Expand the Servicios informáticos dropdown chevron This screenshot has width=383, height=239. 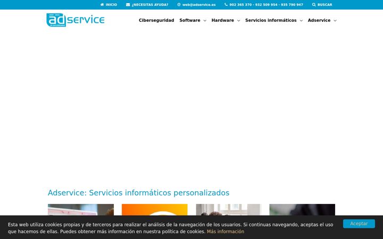point(301,21)
